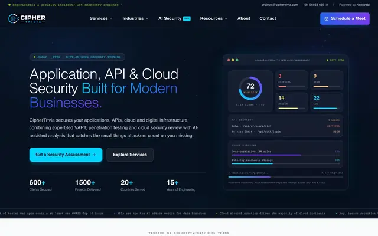378x236 pixels.
Task: Click the 3 Critical findings card
Action: (x=291, y=80)
